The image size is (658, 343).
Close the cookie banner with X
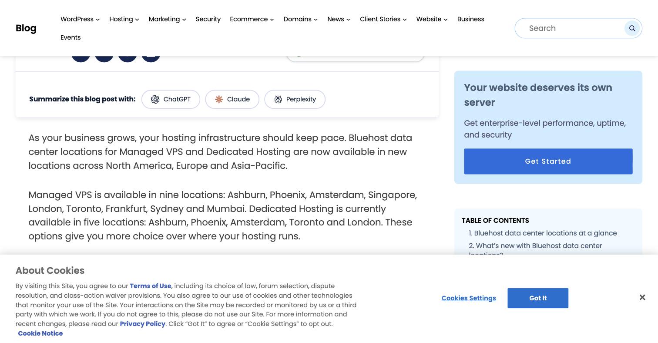point(642,297)
